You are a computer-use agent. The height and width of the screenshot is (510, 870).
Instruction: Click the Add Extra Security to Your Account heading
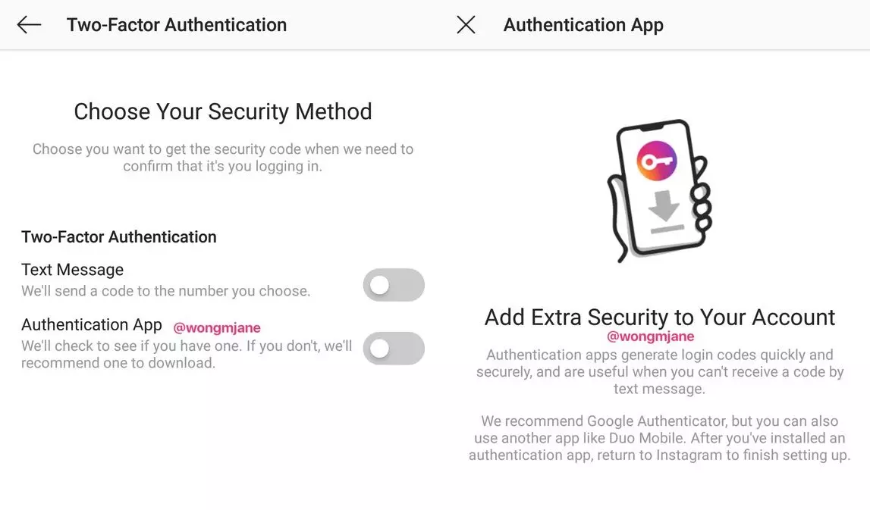(x=659, y=317)
